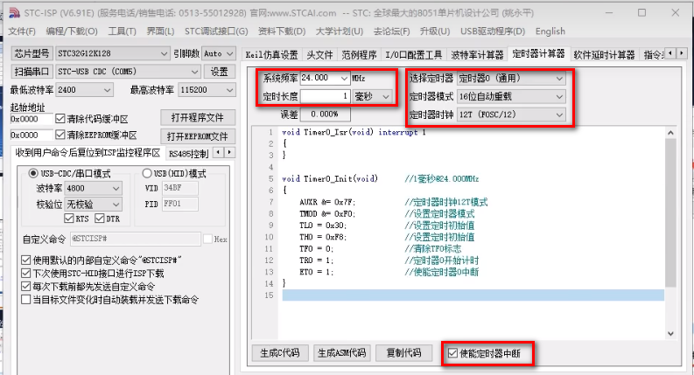Switch to the I/O口配置工具 tab
694x375 pixels.
413,55
